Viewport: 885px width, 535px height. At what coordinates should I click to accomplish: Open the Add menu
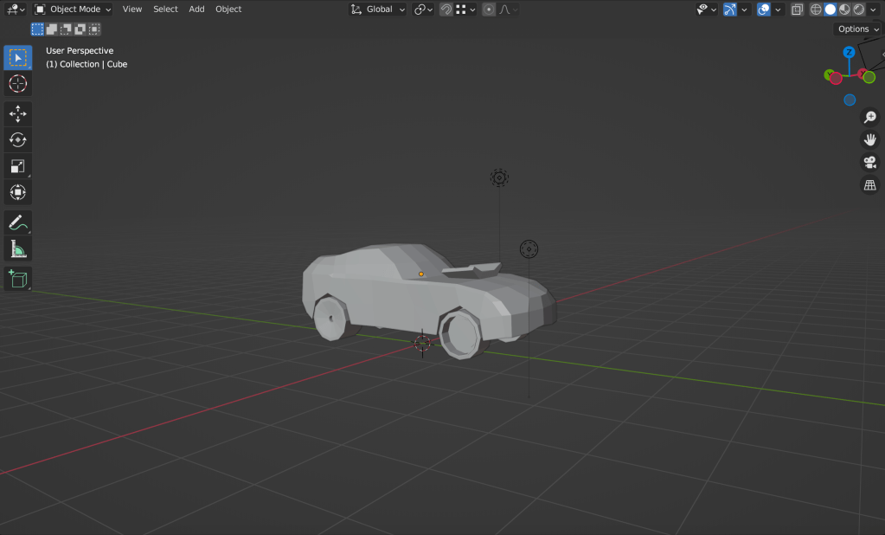pyautogui.click(x=196, y=10)
